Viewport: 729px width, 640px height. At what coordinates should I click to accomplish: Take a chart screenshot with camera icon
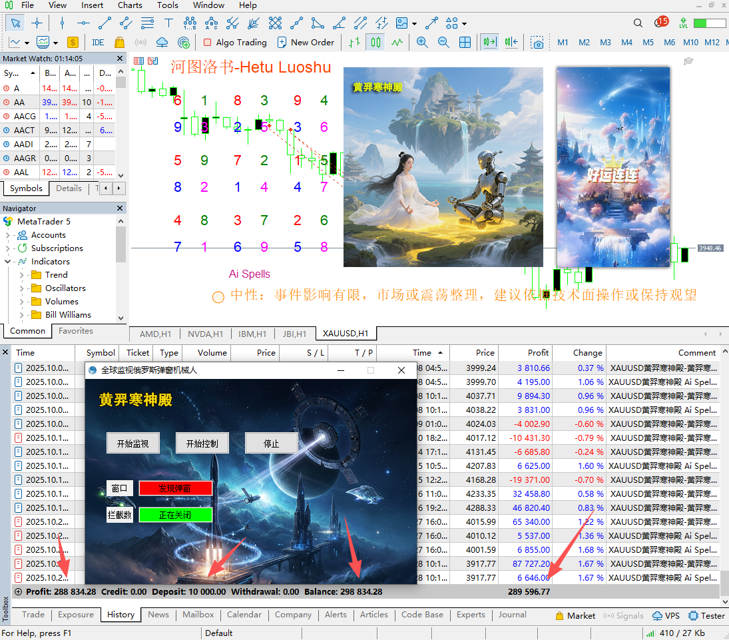tap(537, 43)
